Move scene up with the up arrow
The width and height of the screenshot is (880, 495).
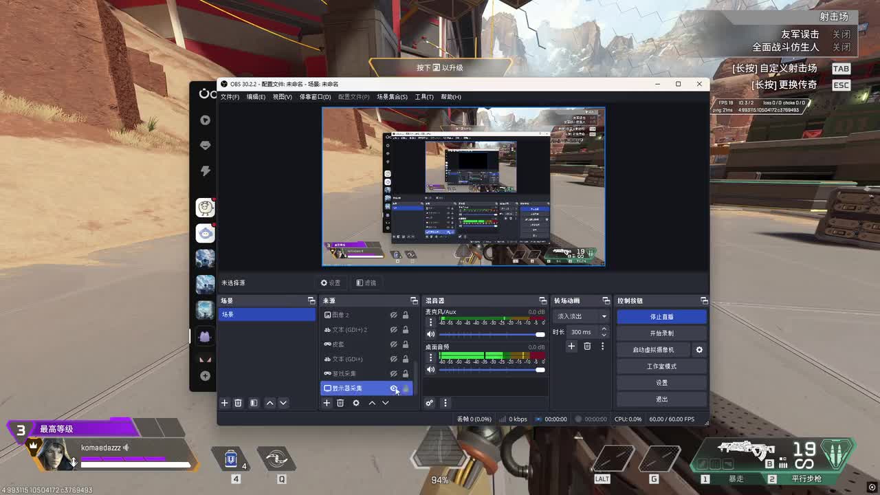click(269, 403)
